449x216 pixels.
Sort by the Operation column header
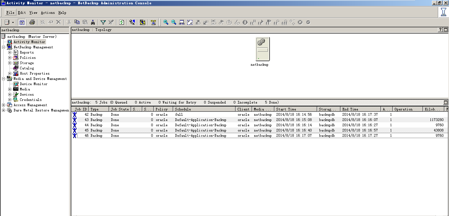[x=408, y=109]
